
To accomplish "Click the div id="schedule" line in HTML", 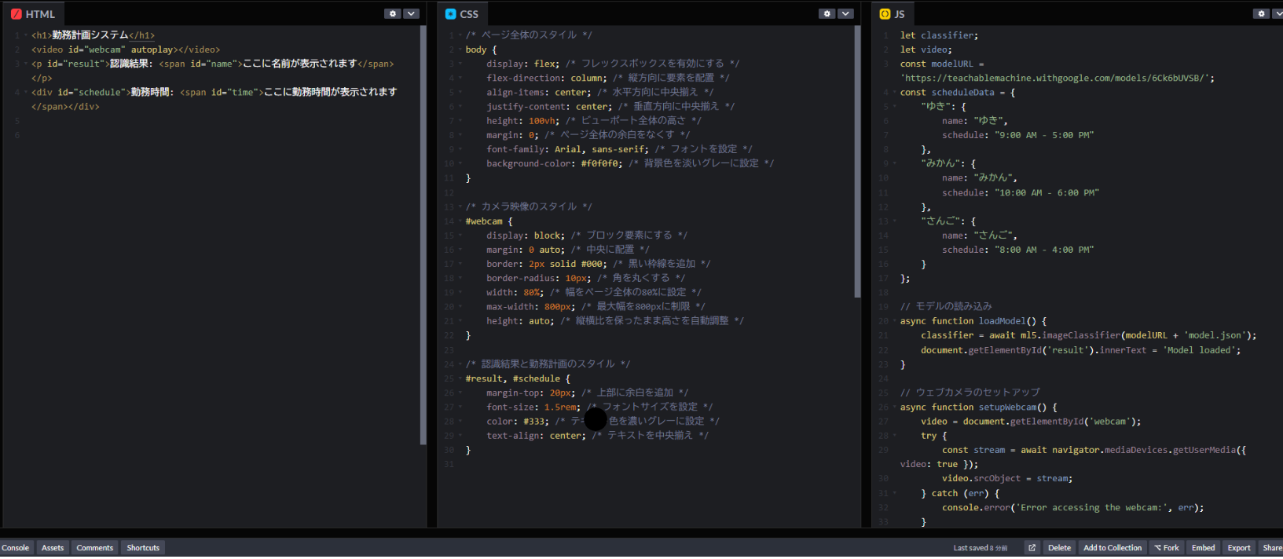I will point(214,99).
